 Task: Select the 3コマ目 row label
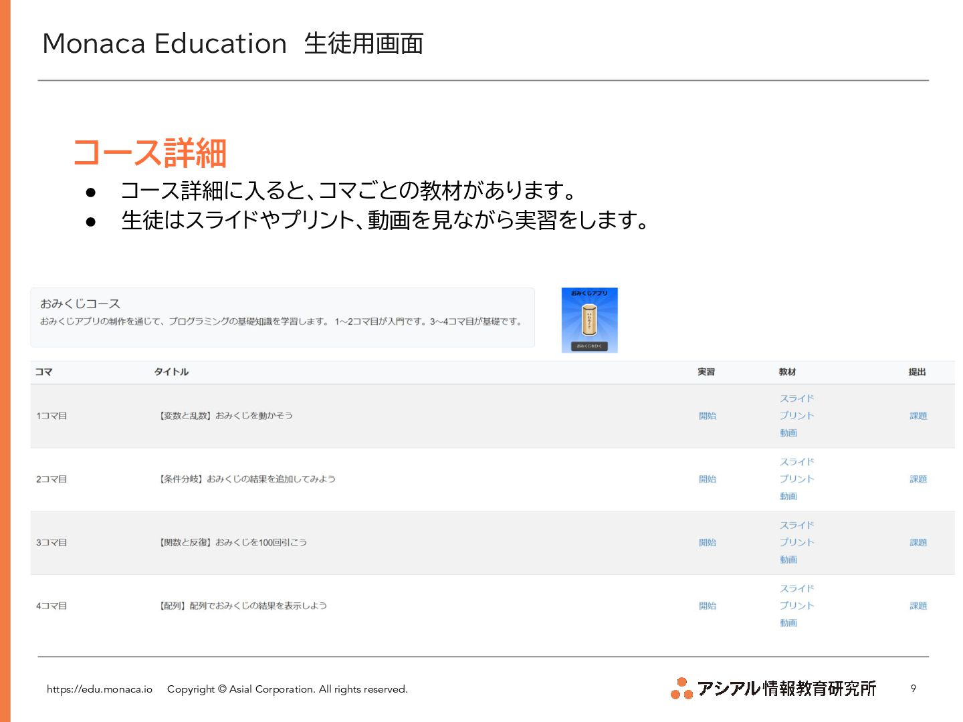click(x=51, y=543)
